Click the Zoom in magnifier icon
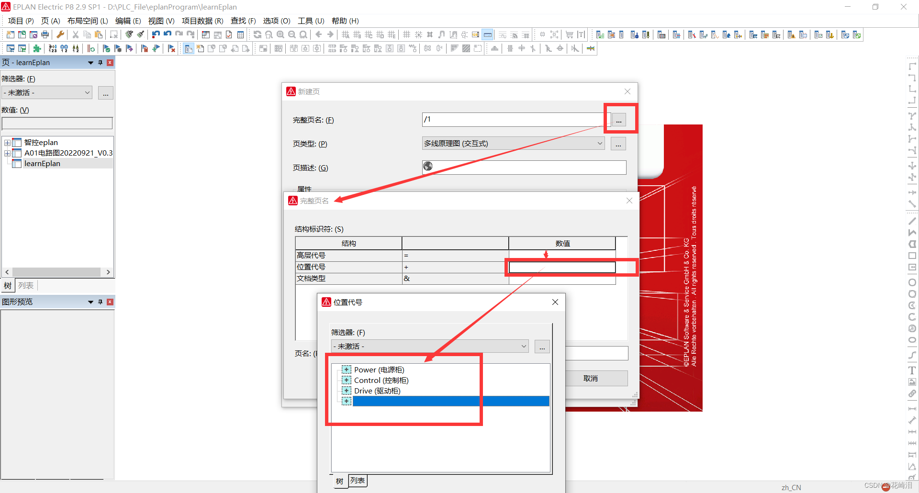The height and width of the screenshot is (493, 919). [280, 34]
